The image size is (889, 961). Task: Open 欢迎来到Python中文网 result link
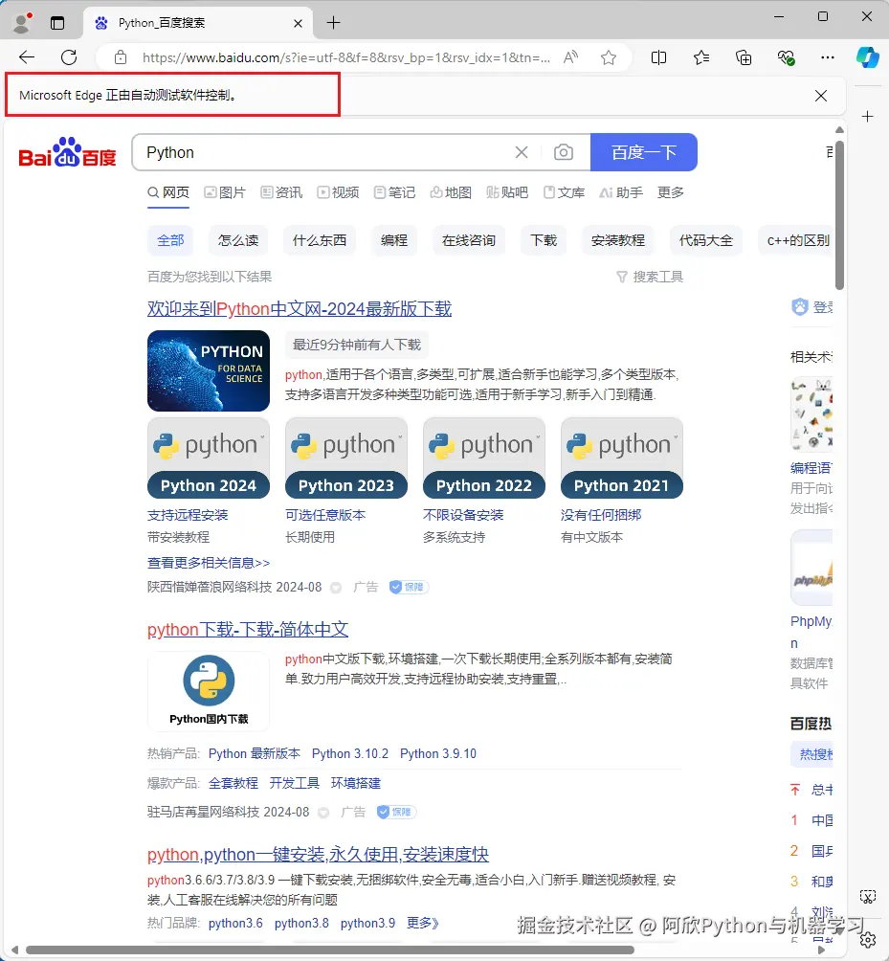pos(300,308)
